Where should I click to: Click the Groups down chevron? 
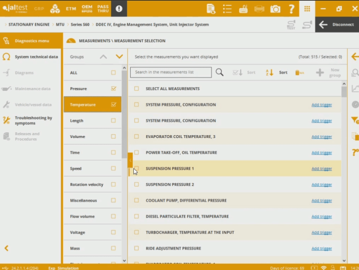pyautogui.click(x=119, y=57)
